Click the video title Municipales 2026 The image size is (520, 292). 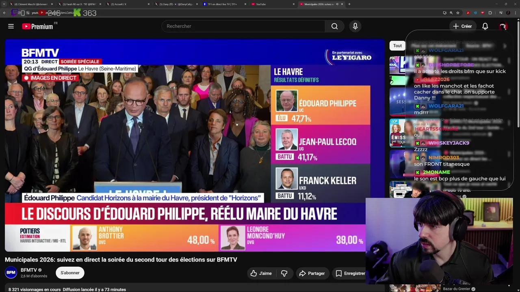pyautogui.click(x=121, y=260)
